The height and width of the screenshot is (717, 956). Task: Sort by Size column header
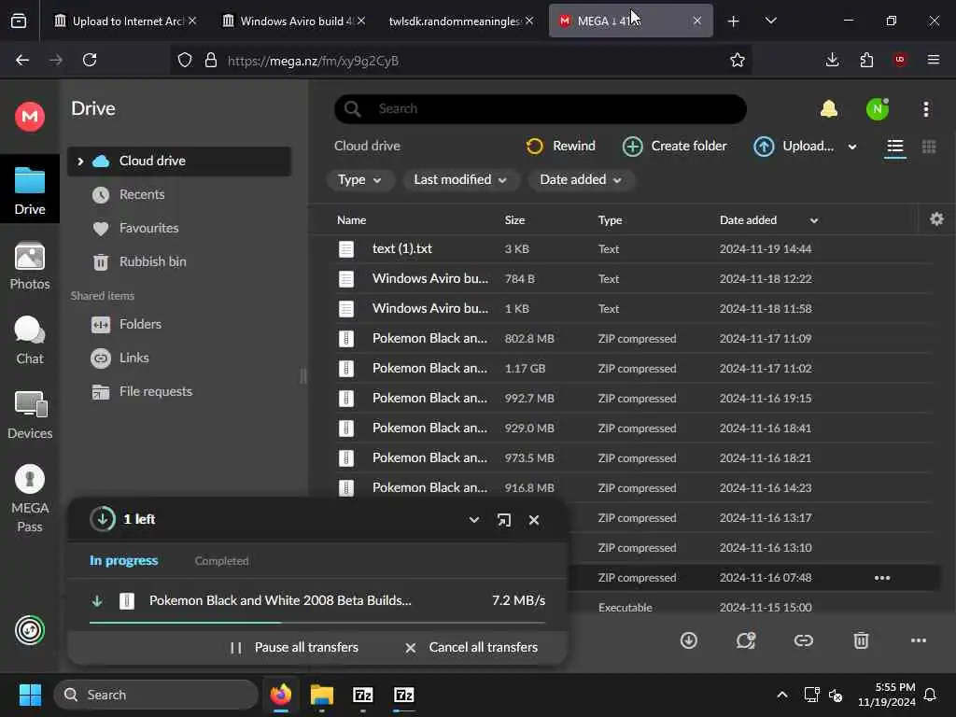click(514, 220)
